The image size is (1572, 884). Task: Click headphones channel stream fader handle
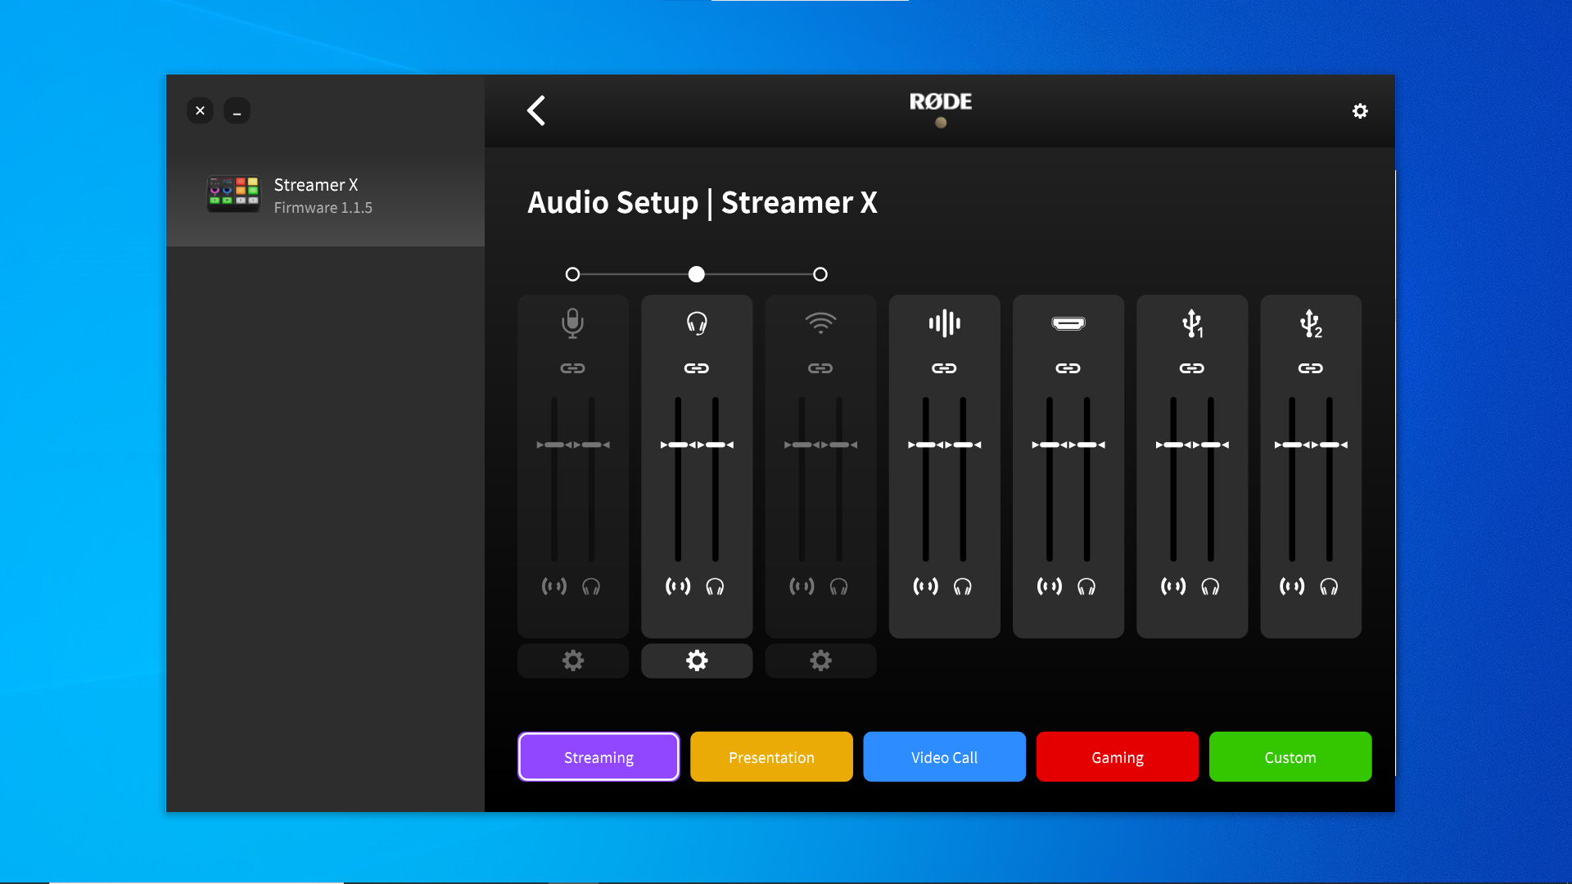(x=678, y=444)
